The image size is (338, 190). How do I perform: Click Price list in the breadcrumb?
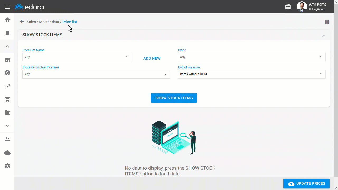(x=70, y=22)
